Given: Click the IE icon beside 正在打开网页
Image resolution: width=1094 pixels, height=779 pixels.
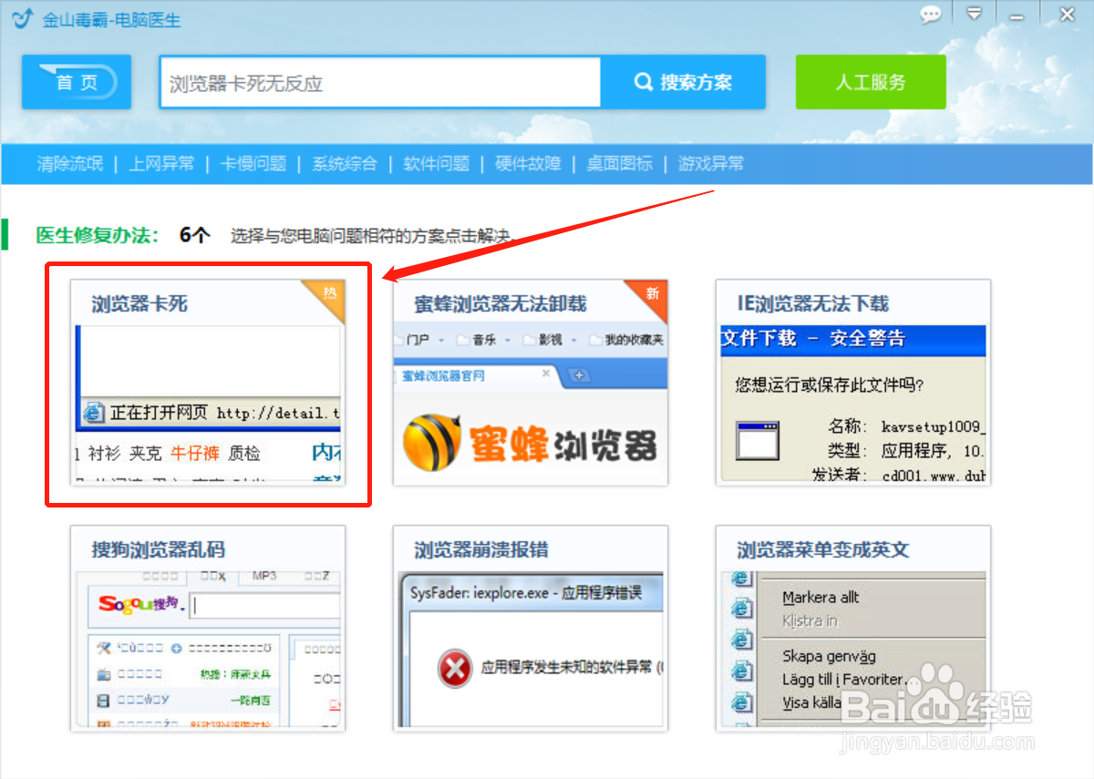Looking at the screenshot, I should 95,413.
